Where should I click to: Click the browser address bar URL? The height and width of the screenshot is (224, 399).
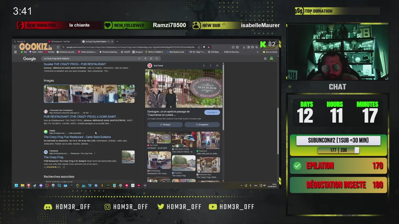(x=131, y=47)
